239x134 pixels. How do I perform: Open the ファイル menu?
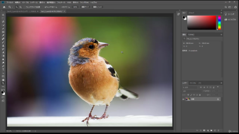(10, 3)
